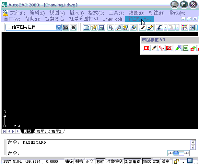Jump to first layout tab with navigation arrow

click(x=4, y=131)
